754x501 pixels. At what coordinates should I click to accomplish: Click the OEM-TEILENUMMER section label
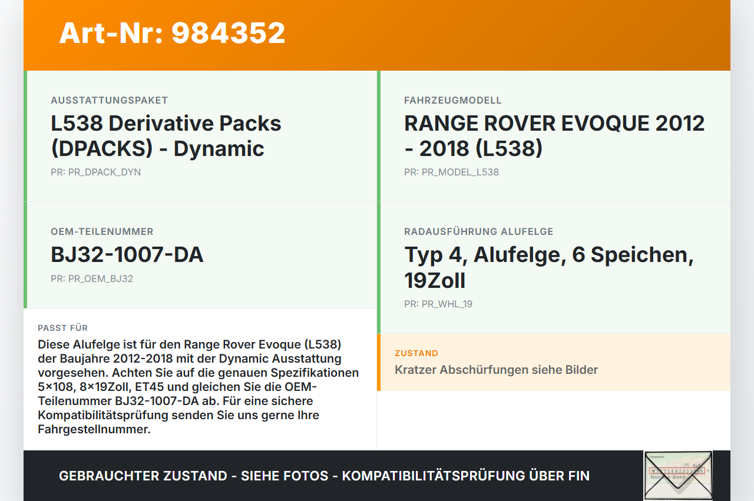(x=102, y=232)
